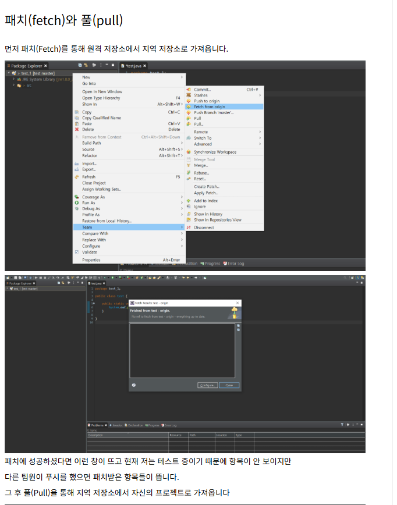Switch to Javadoc tab in lower screenshot
Image resolution: width=397 pixels, height=505 pixels.
click(x=116, y=425)
